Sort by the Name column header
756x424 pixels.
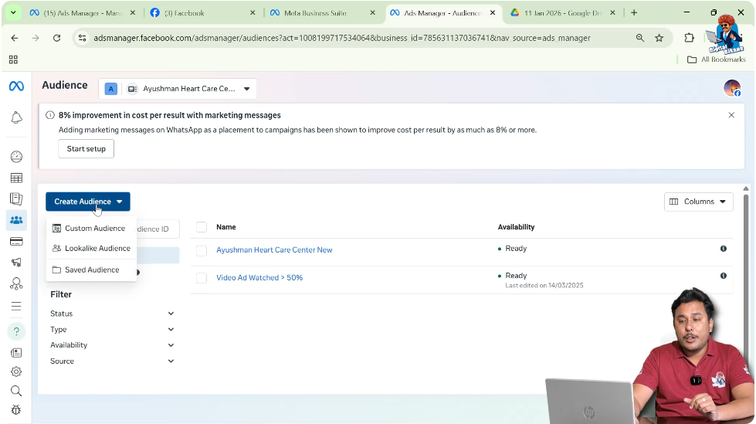(225, 227)
